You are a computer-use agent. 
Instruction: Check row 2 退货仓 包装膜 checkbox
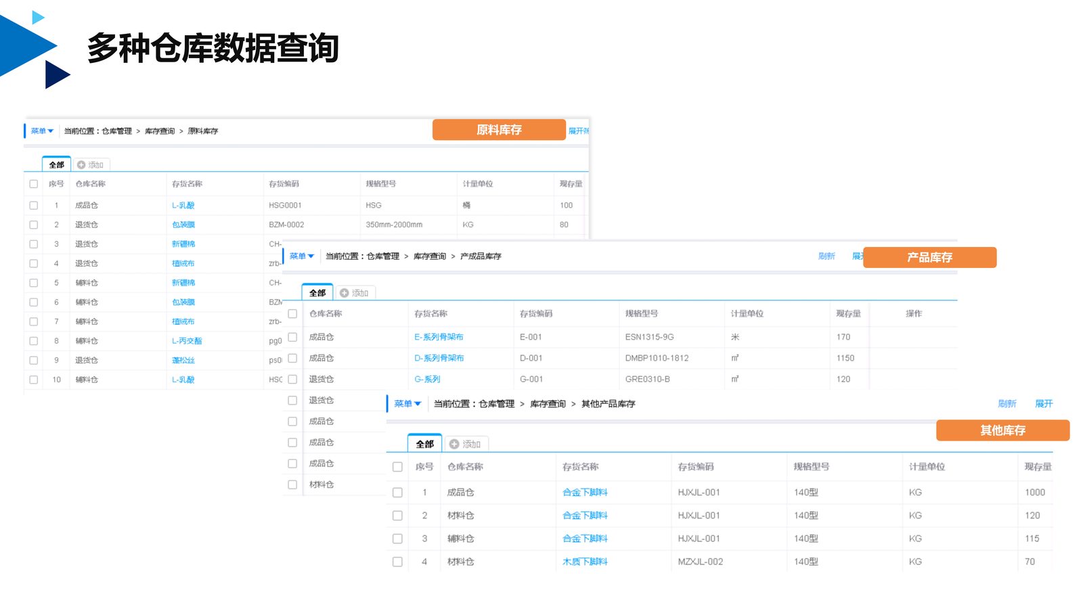[x=33, y=225]
